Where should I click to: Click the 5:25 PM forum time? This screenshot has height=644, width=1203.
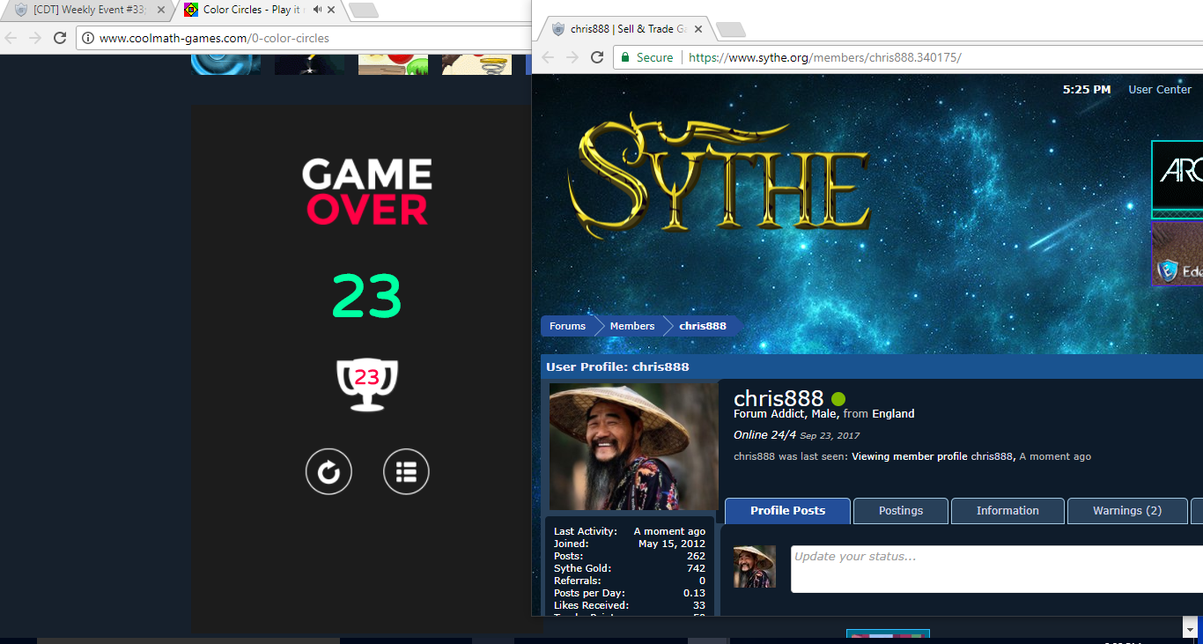(1087, 89)
